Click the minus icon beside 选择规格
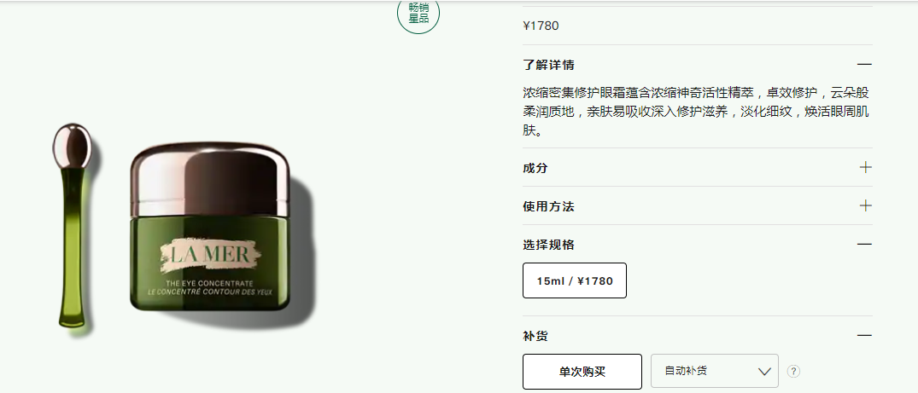The image size is (918, 393). pyautogui.click(x=864, y=244)
